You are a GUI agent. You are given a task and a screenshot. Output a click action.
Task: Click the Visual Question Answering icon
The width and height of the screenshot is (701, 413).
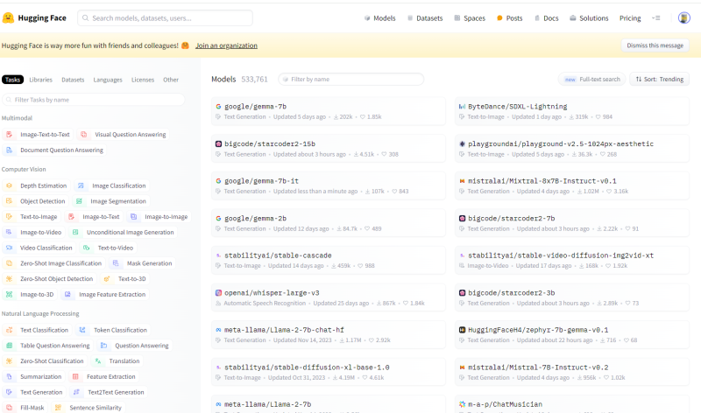(84, 135)
